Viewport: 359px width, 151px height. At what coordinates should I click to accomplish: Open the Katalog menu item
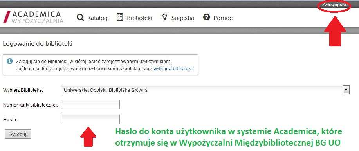(x=97, y=18)
